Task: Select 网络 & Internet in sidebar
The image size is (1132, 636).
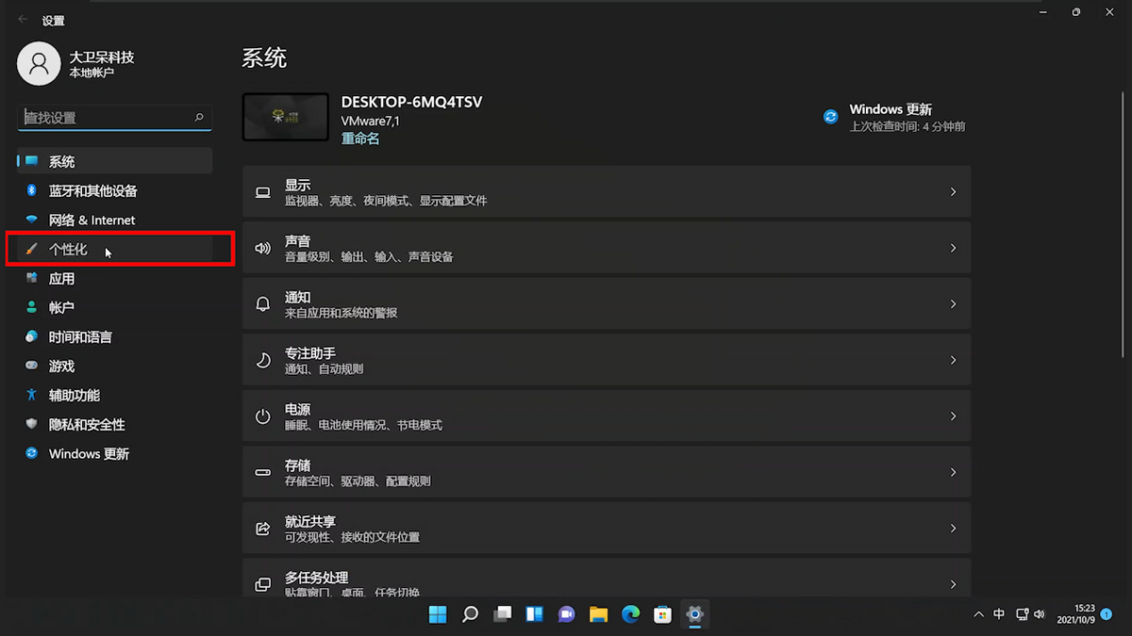Action: click(115, 220)
